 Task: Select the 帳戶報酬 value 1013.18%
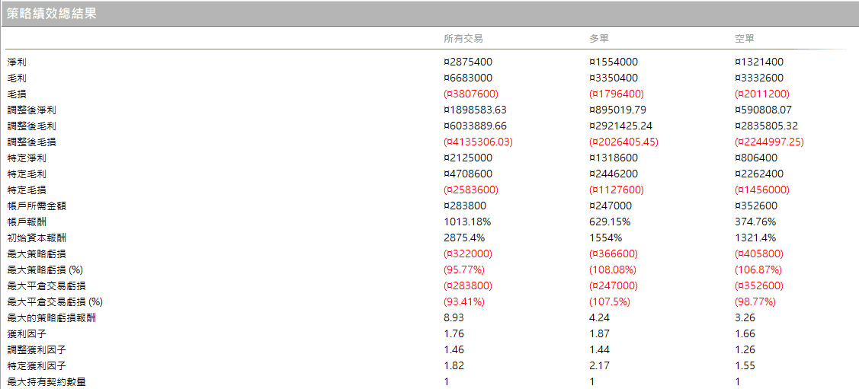click(467, 222)
